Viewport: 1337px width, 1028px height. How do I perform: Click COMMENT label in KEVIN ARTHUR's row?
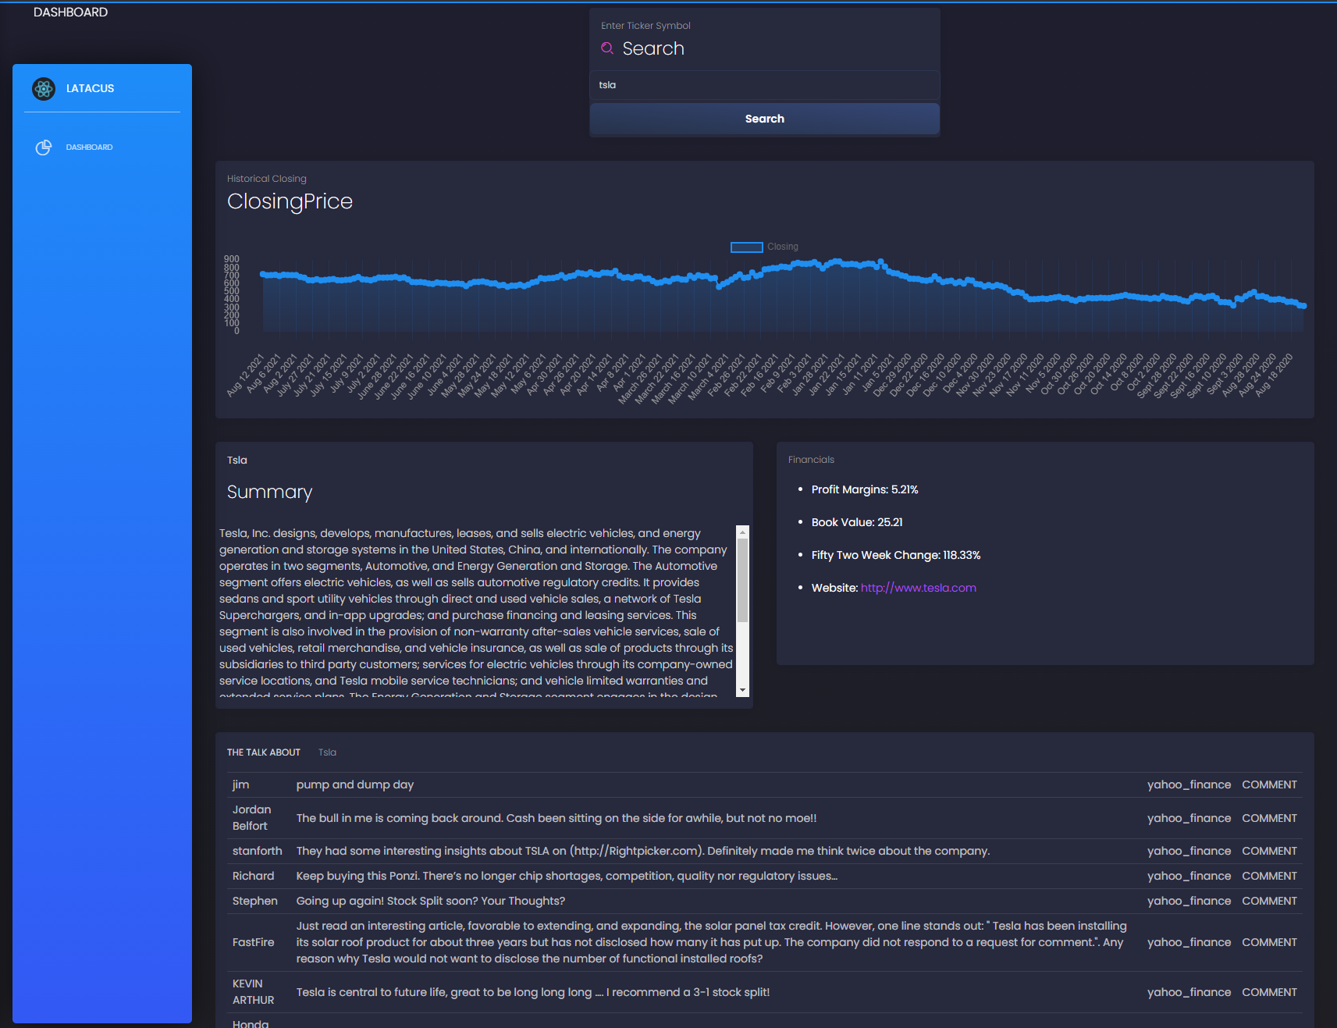[x=1269, y=992]
